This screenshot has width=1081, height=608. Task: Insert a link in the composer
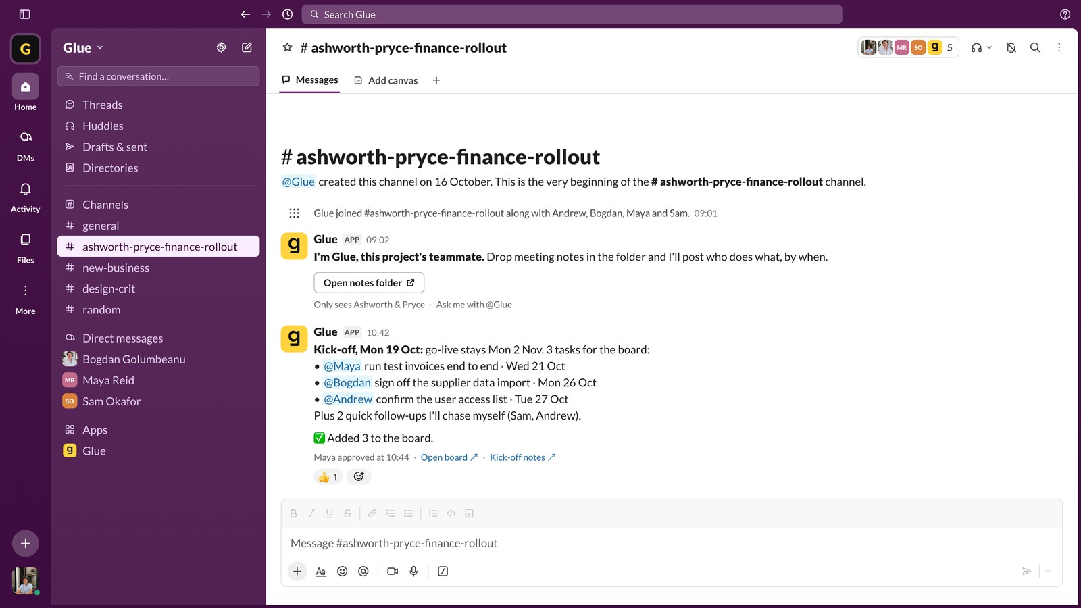click(372, 513)
